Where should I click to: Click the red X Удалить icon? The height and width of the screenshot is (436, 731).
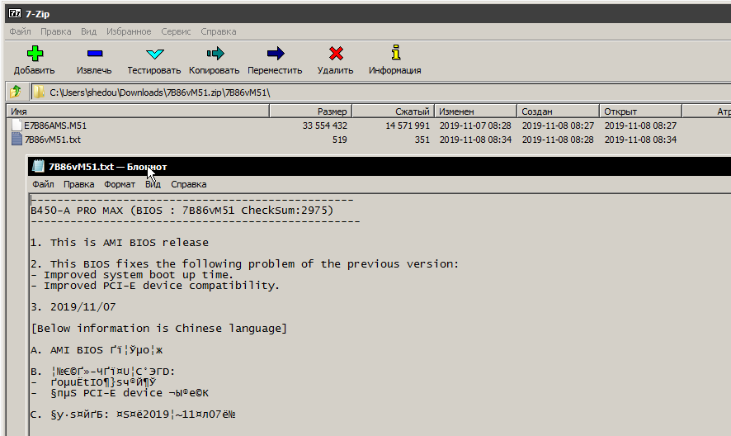(336, 54)
